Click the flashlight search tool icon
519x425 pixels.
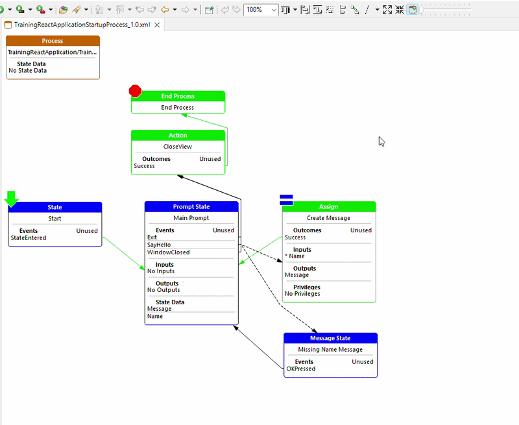click(76, 10)
